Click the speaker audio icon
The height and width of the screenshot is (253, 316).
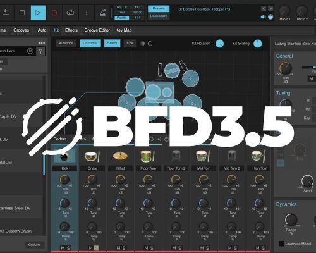263,17
